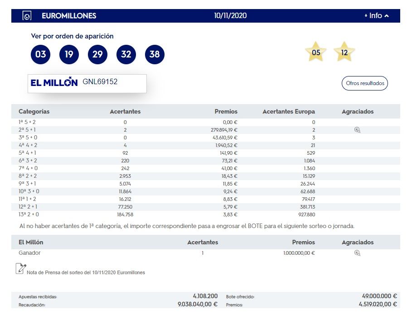Click the Categorías column header
This screenshot has width=407, height=319.
point(34,111)
